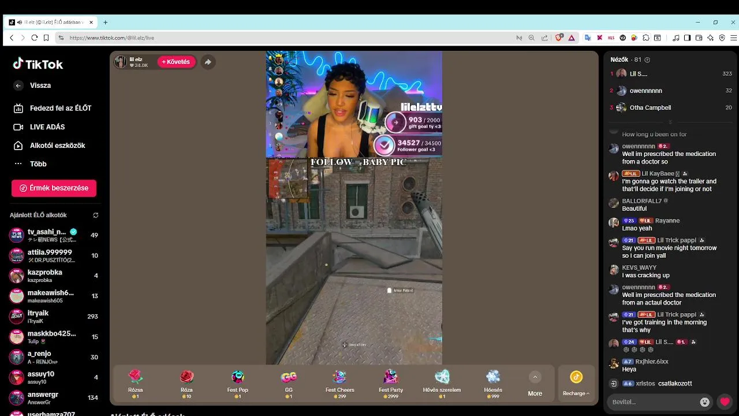Open the translate extension
This screenshot has height=416, width=739.
click(x=588, y=38)
